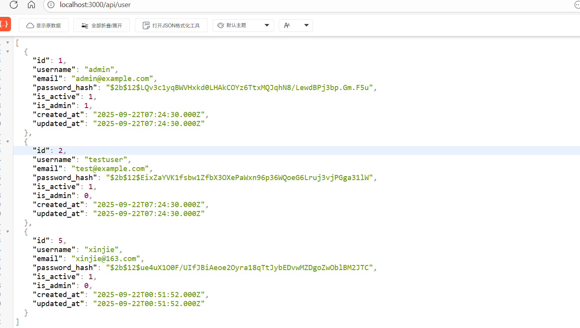Collapse the xinjie user object
580x328 pixels.
(x=7, y=232)
